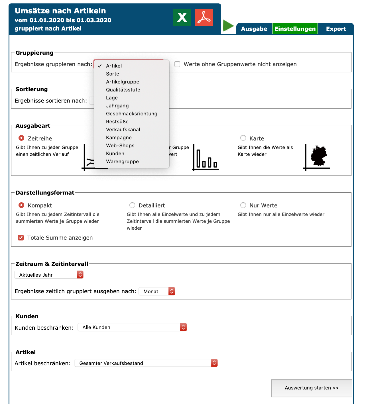Expand the Alle Kunden dropdown
The image size is (366, 404).
[x=132, y=327]
